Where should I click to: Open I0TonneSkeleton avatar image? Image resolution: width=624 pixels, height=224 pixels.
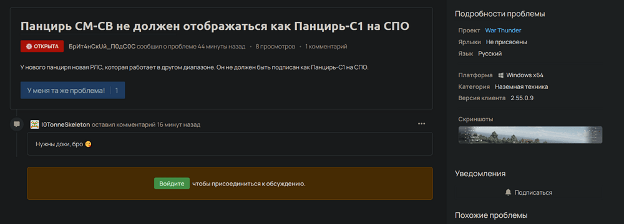pyautogui.click(x=34, y=124)
